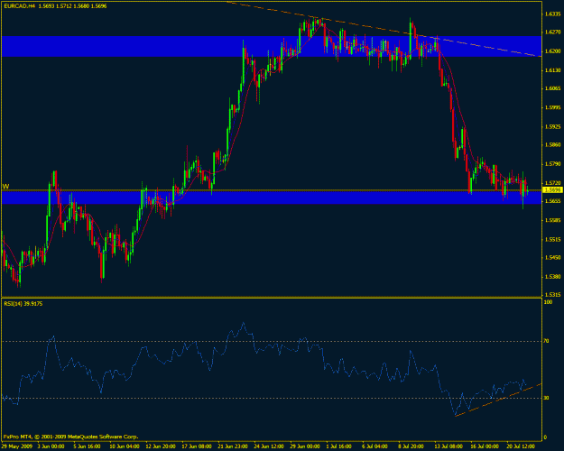Click the 16 Jul 00:00 time label

pyautogui.click(x=485, y=446)
